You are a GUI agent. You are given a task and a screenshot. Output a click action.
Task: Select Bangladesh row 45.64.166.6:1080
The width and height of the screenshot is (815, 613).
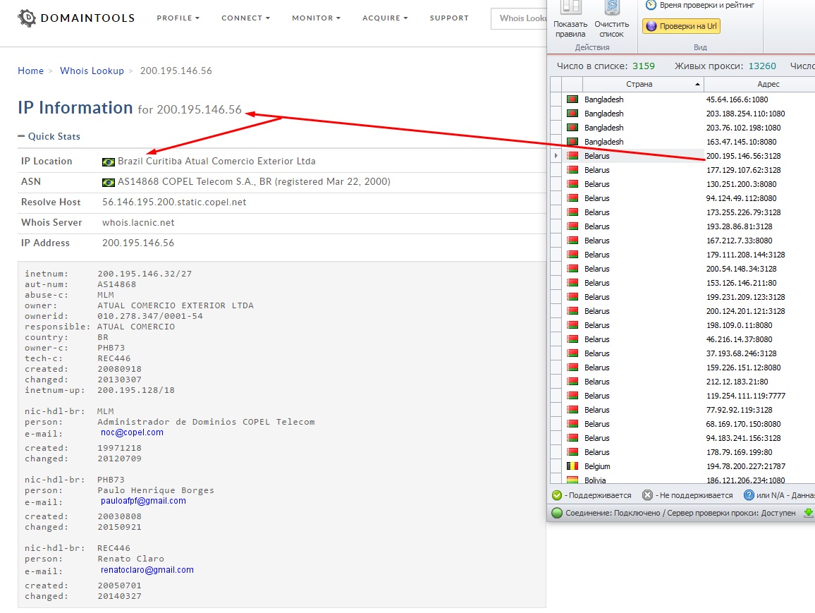(682, 99)
